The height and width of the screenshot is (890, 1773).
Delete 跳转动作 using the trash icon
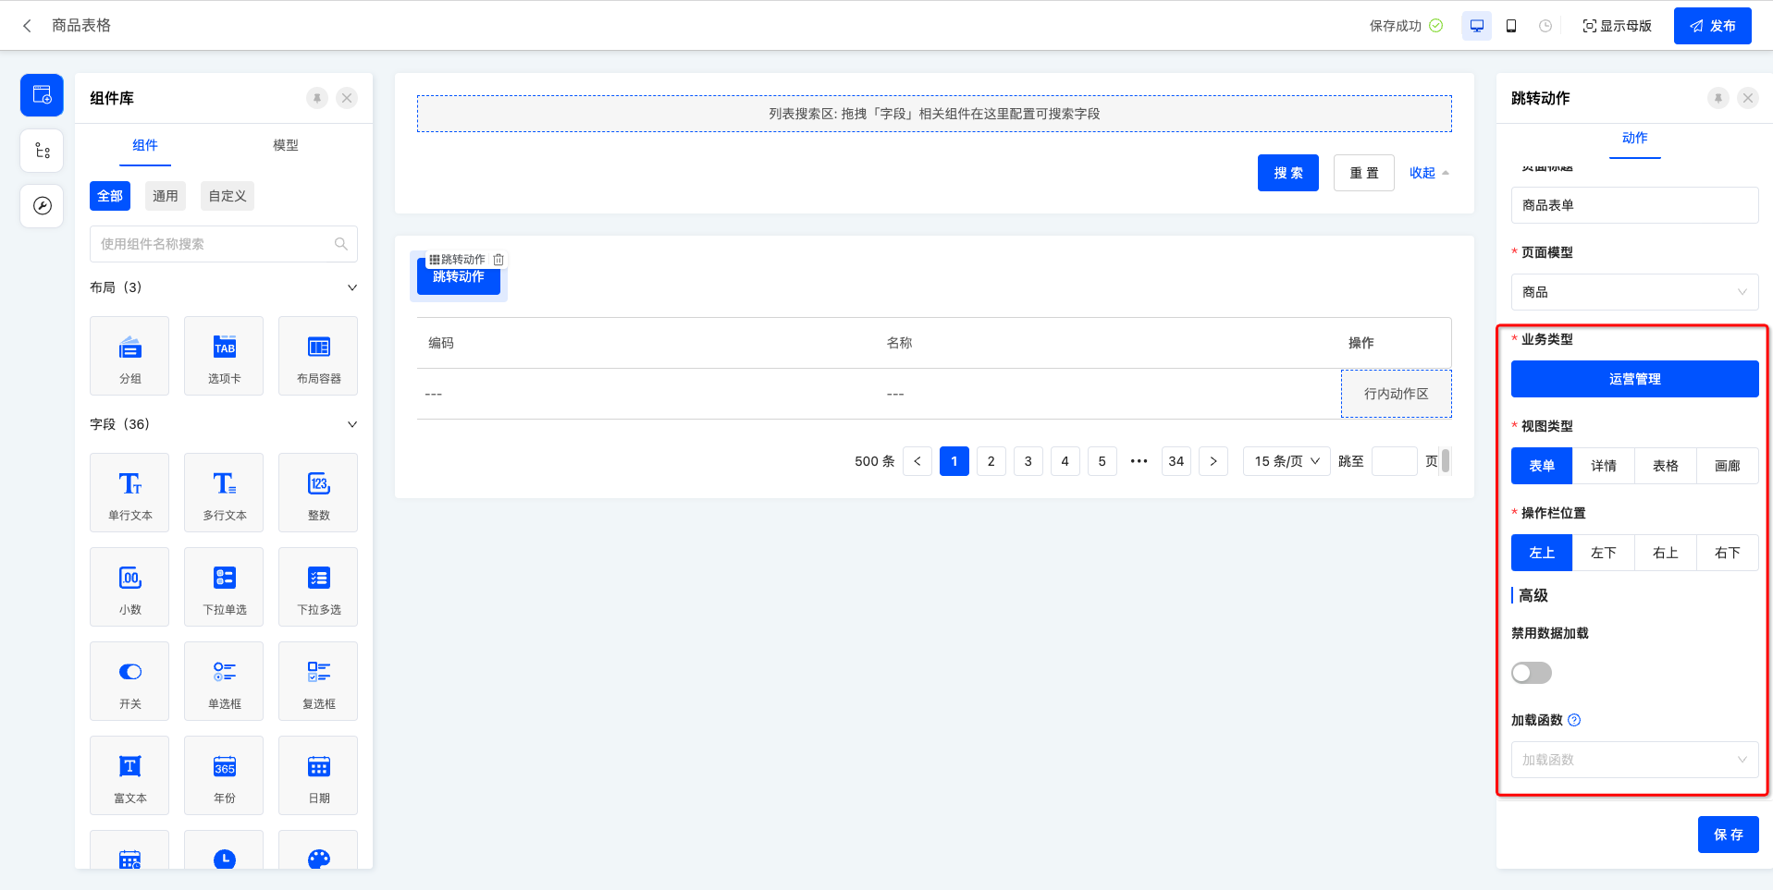(499, 260)
